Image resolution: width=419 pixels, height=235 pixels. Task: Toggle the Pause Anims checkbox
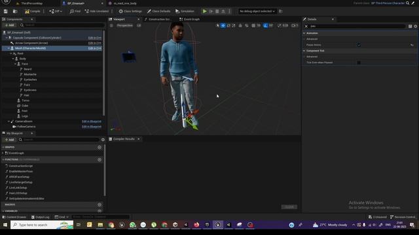pyautogui.click(x=359, y=45)
